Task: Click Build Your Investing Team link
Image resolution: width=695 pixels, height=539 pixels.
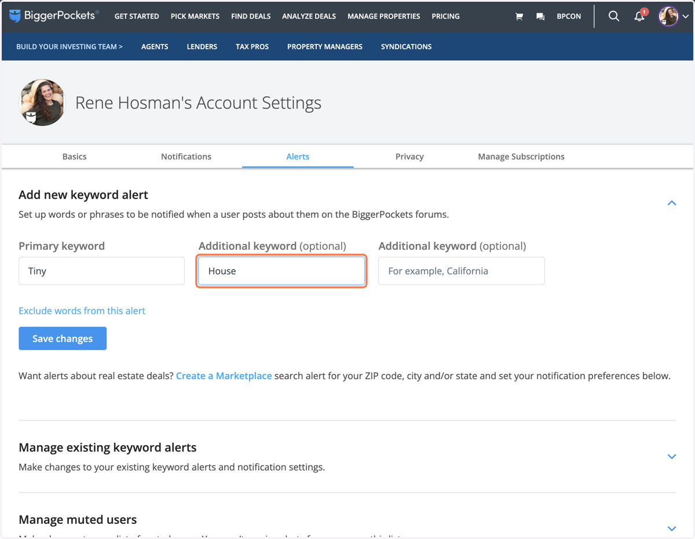Action: pyautogui.click(x=69, y=46)
